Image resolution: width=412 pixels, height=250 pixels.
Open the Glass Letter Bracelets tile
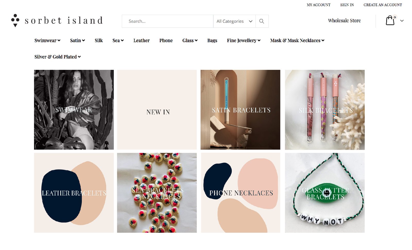coord(325,193)
